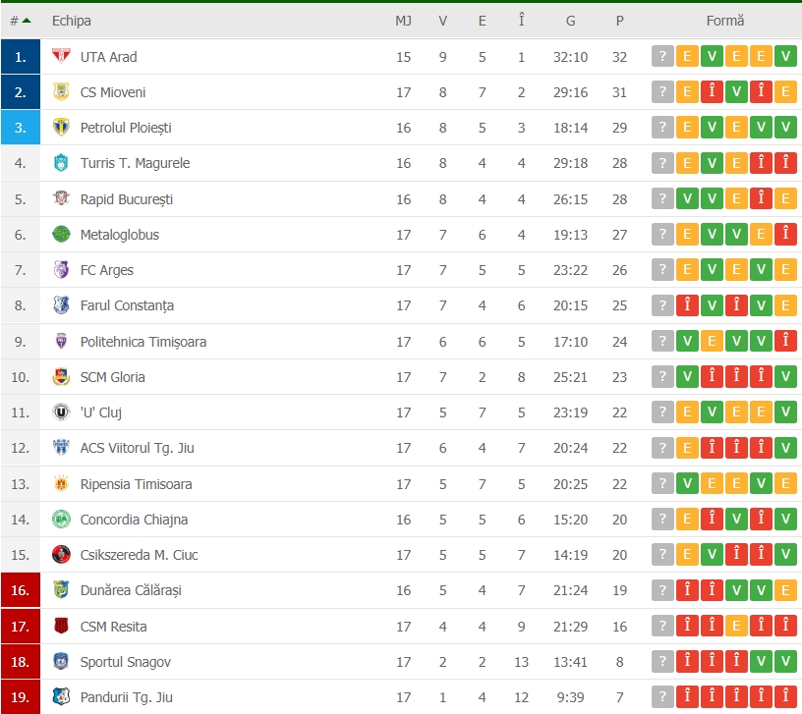Image resolution: width=802 pixels, height=714 pixels.
Task: Open the Farul Constanța team link
Action: point(127,305)
